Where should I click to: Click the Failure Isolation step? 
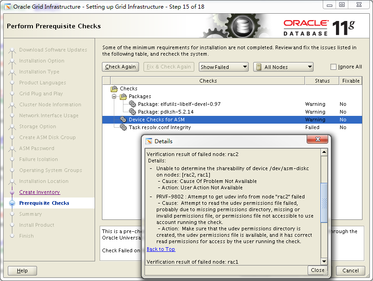pos(38,159)
